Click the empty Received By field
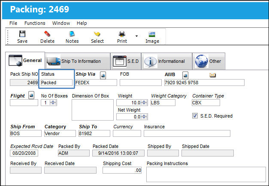 26,170
